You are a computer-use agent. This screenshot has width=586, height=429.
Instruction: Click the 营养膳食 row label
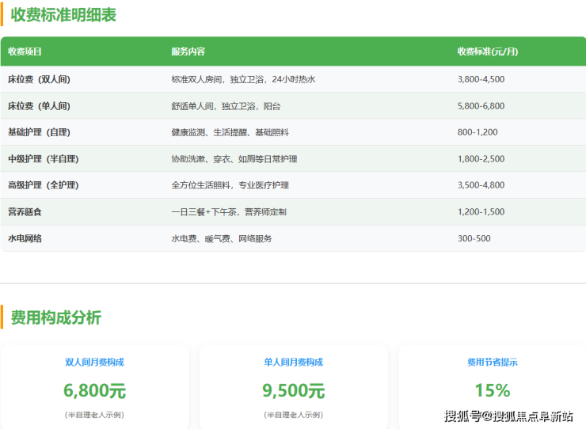25,212
